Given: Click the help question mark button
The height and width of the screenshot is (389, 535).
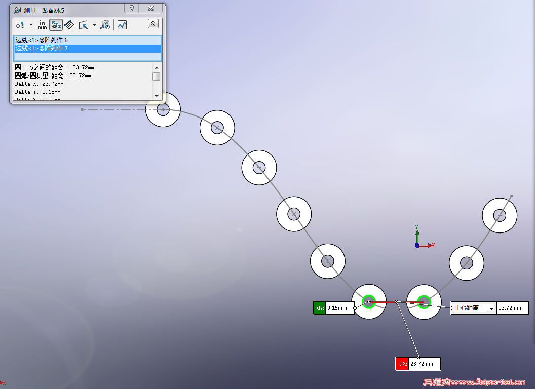Looking at the screenshot, I should tap(132, 8).
